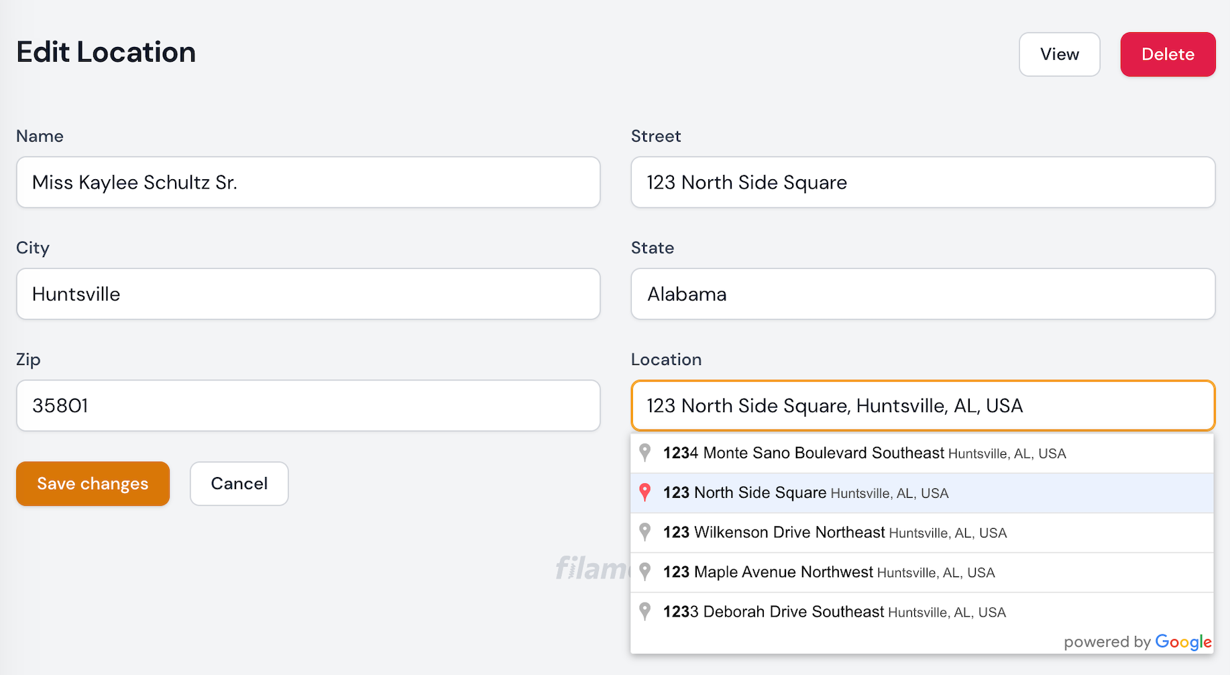Select 1234 Monte Sano Boulevard Southeast suggestion
The image size is (1230, 675).
coord(864,454)
